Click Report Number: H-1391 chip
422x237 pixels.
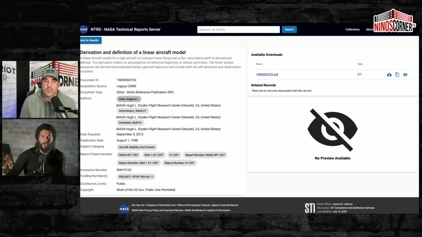click(x=179, y=163)
